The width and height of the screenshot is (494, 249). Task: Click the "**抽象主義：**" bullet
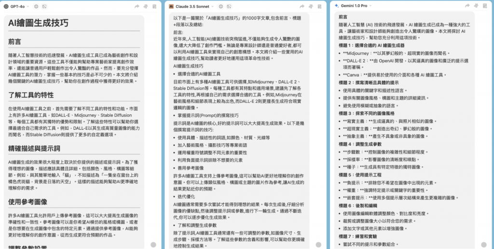coord(385,136)
